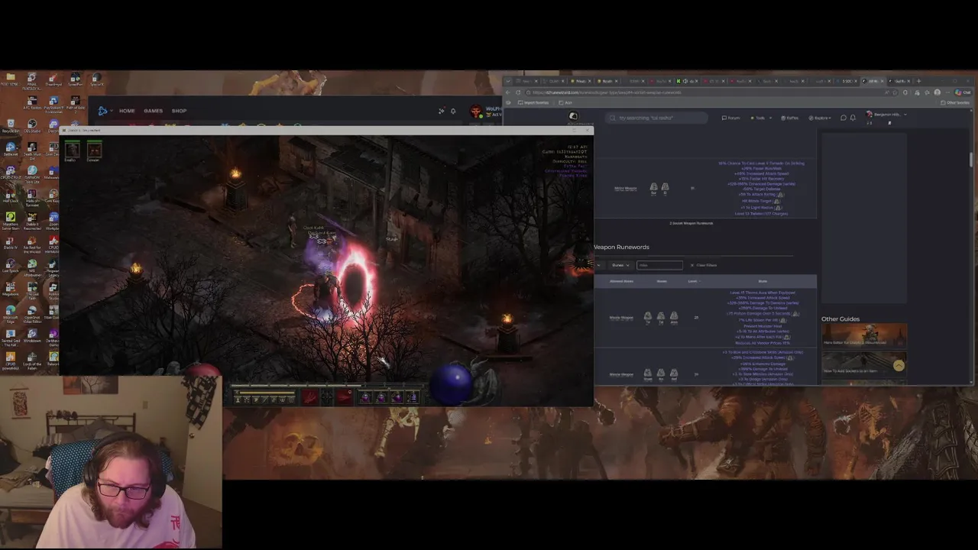Open the Mara Editor guide thumbnail
Viewport: 978px width, 550px height.
(x=864, y=335)
